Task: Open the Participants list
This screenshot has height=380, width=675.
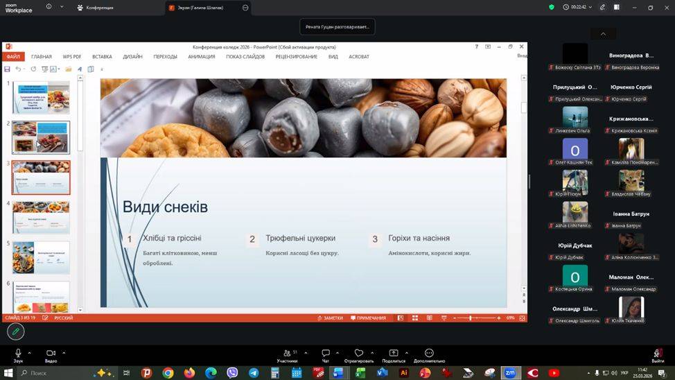Action: click(x=287, y=354)
